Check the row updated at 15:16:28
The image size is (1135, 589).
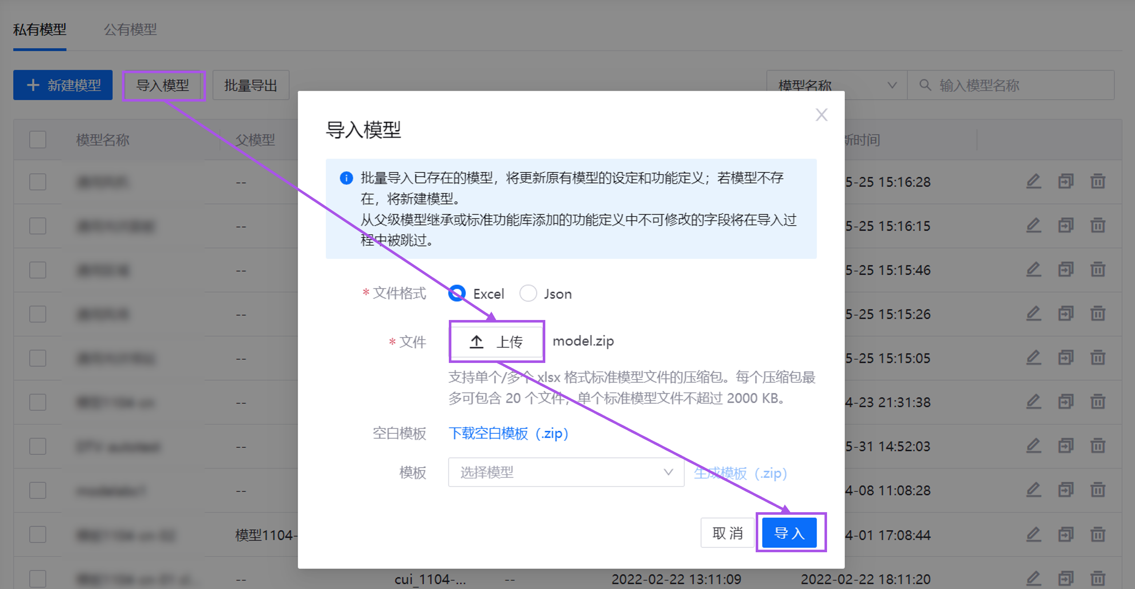[x=38, y=182]
